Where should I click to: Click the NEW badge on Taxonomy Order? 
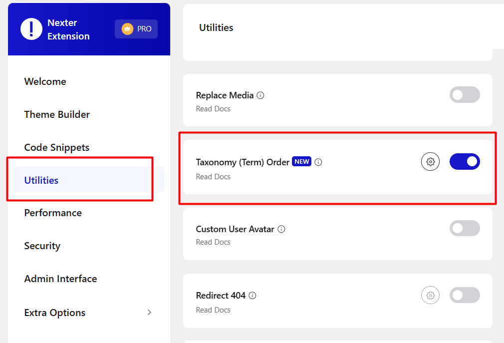(x=301, y=162)
